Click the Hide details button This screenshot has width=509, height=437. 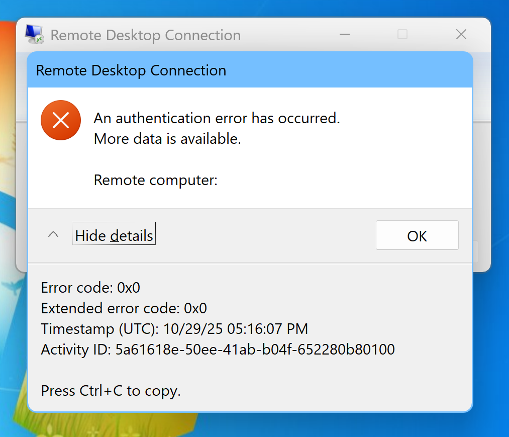coord(114,235)
